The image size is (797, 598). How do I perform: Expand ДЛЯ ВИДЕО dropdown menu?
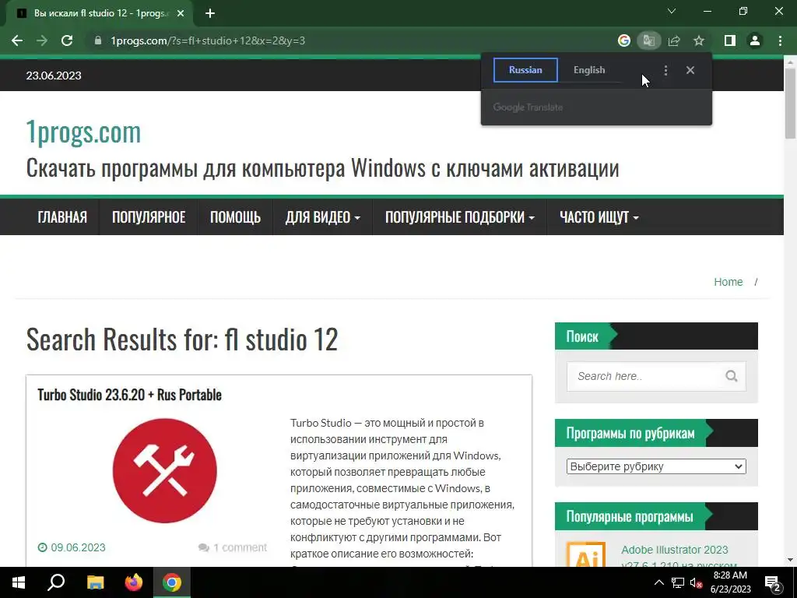(323, 217)
